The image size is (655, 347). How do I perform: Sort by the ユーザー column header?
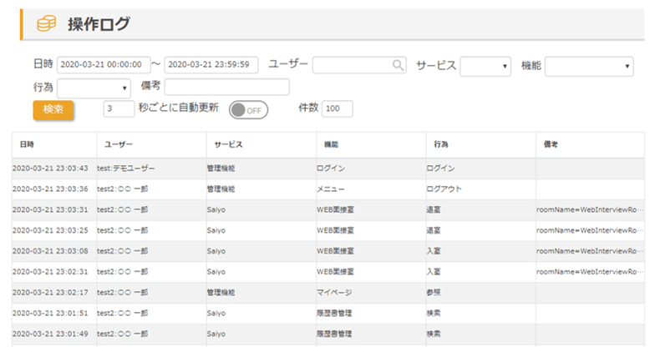(x=119, y=144)
